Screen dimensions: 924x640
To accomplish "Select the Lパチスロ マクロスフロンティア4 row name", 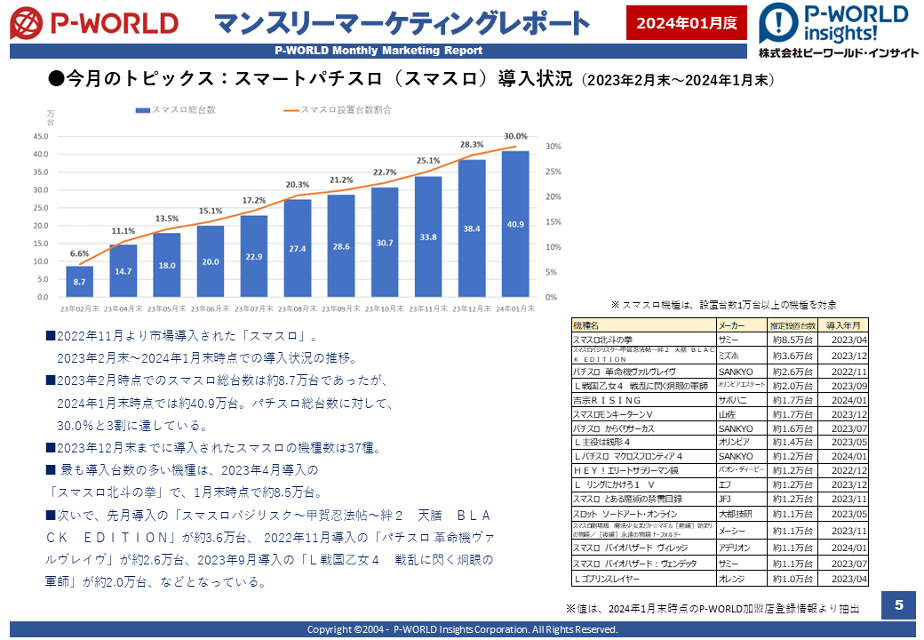I will pos(627,456).
